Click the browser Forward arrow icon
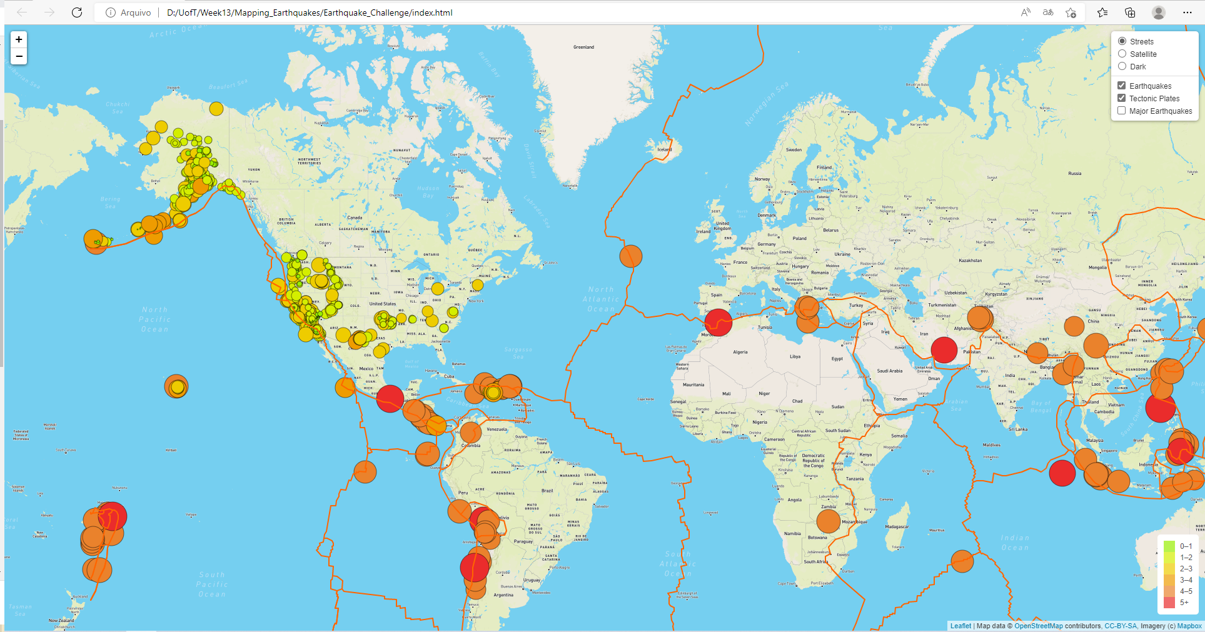This screenshot has width=1205, height=632. click(49, 12)
